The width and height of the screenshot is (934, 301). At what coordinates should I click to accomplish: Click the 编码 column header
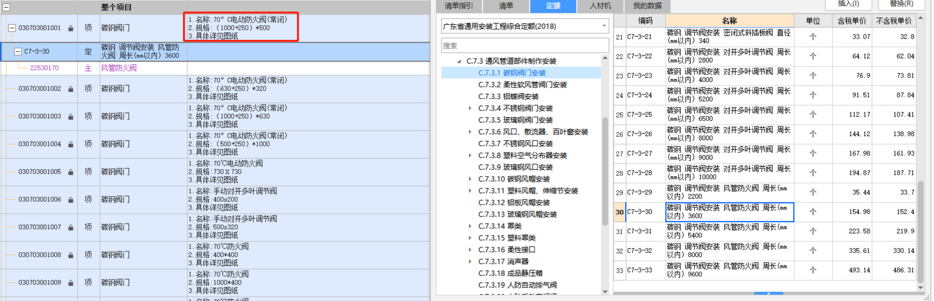(x=645, y=21)
